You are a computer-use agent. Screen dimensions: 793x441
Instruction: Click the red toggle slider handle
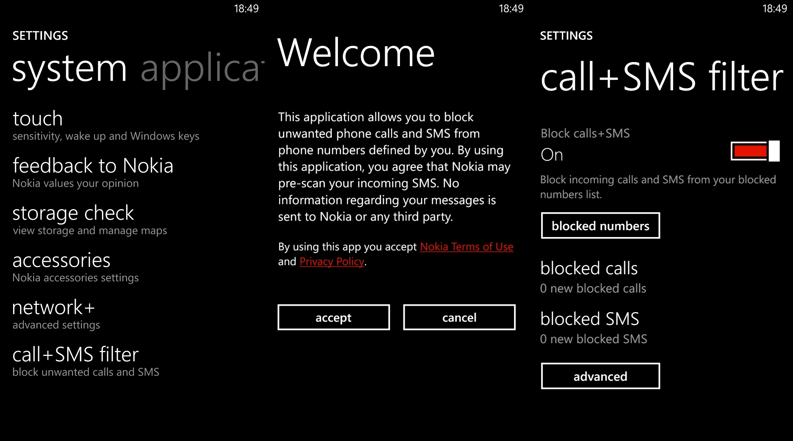773,151
